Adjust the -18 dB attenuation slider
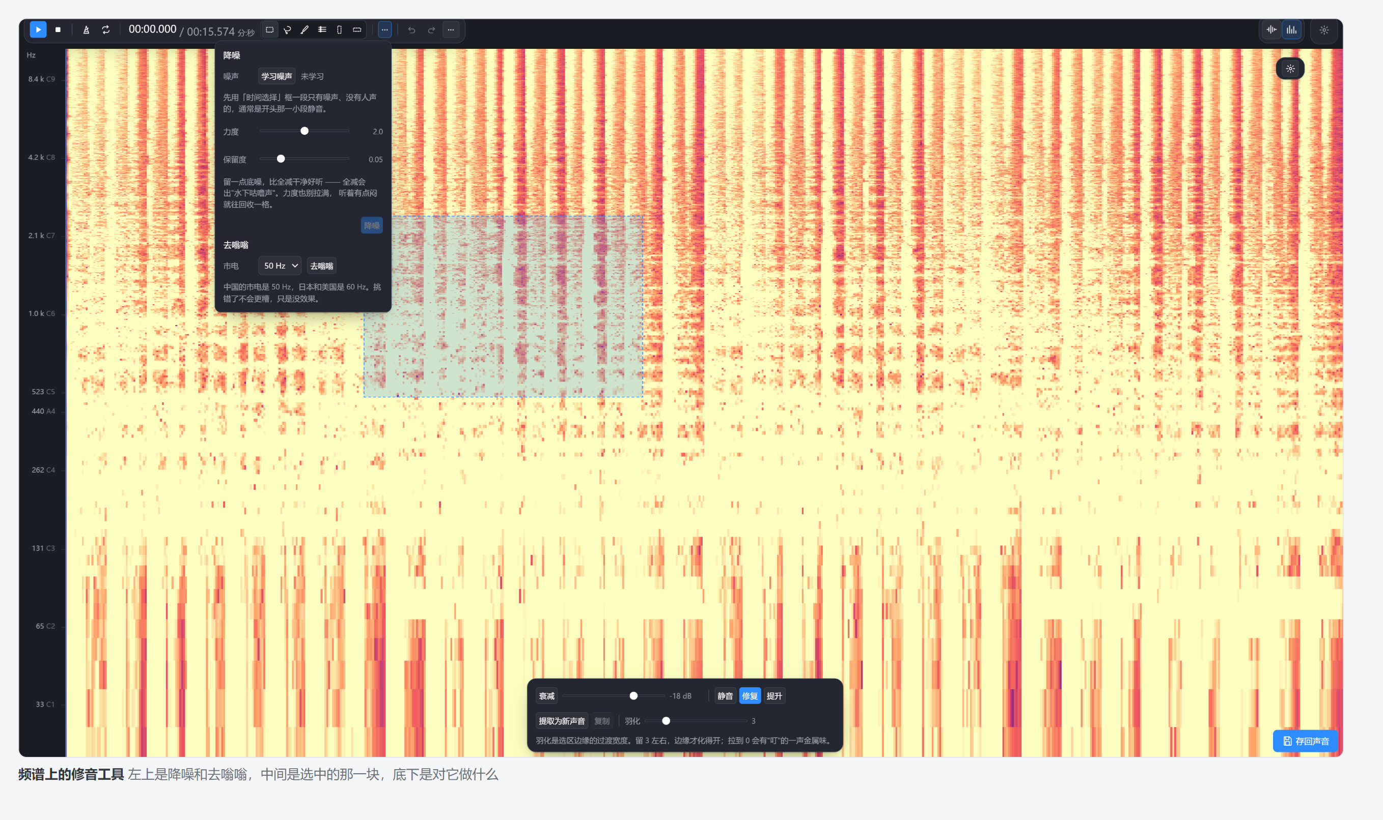This screenshot has width=1383, height=820. [613, 696]
